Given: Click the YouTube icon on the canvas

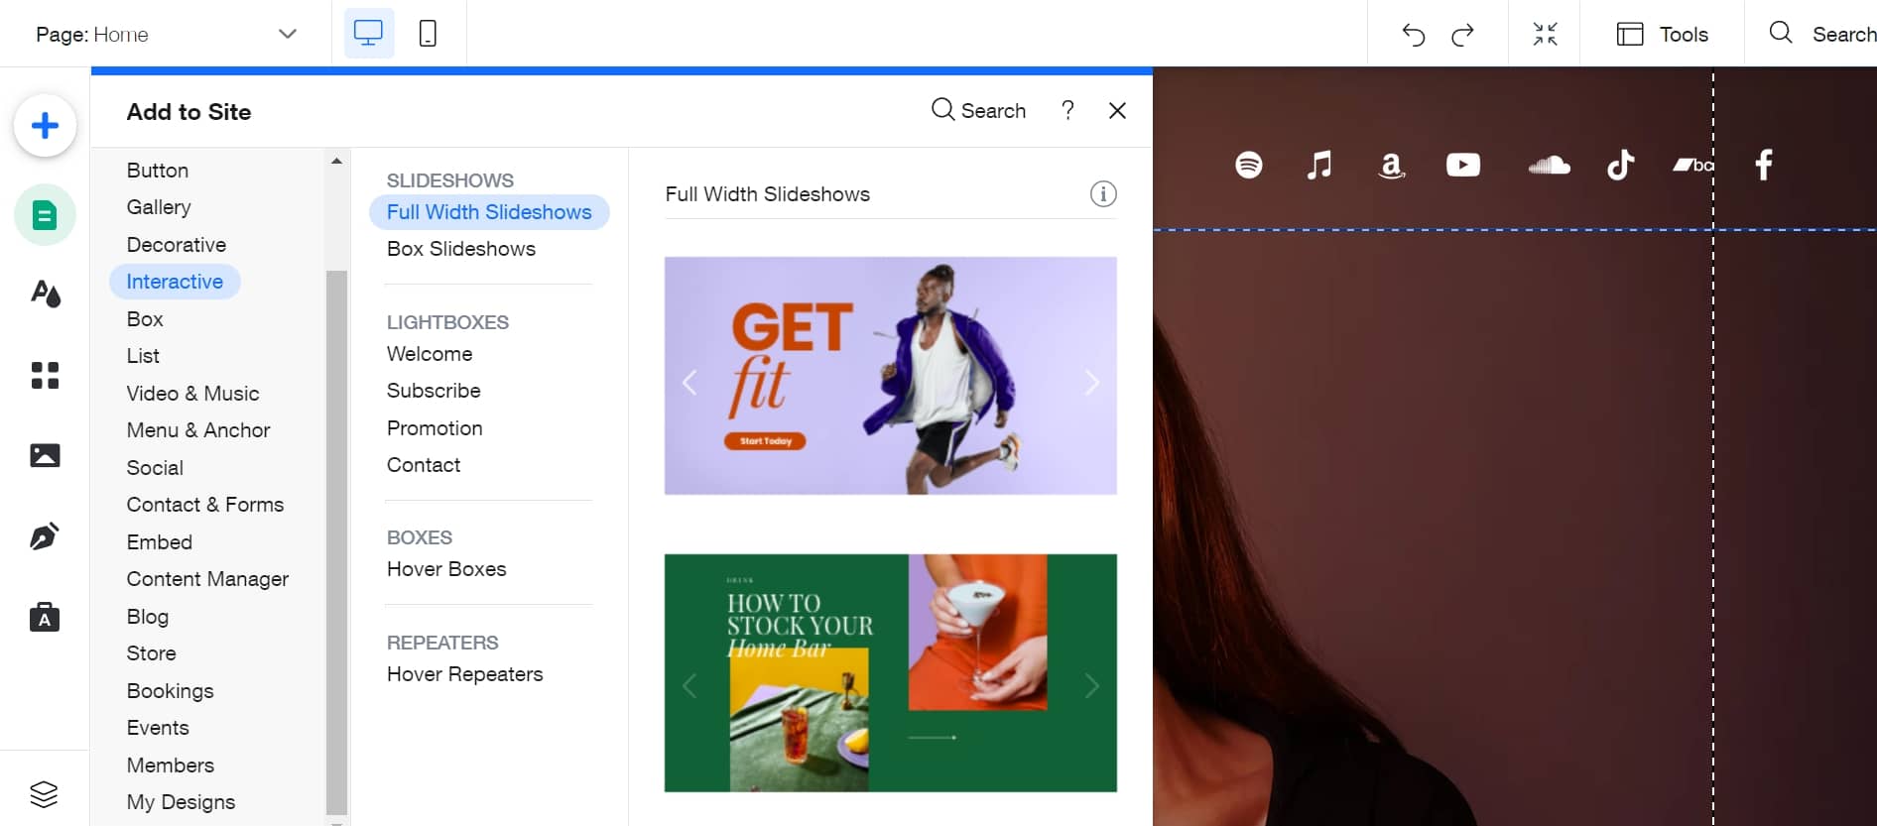Looking at the screenshot, I should 1463,165.
